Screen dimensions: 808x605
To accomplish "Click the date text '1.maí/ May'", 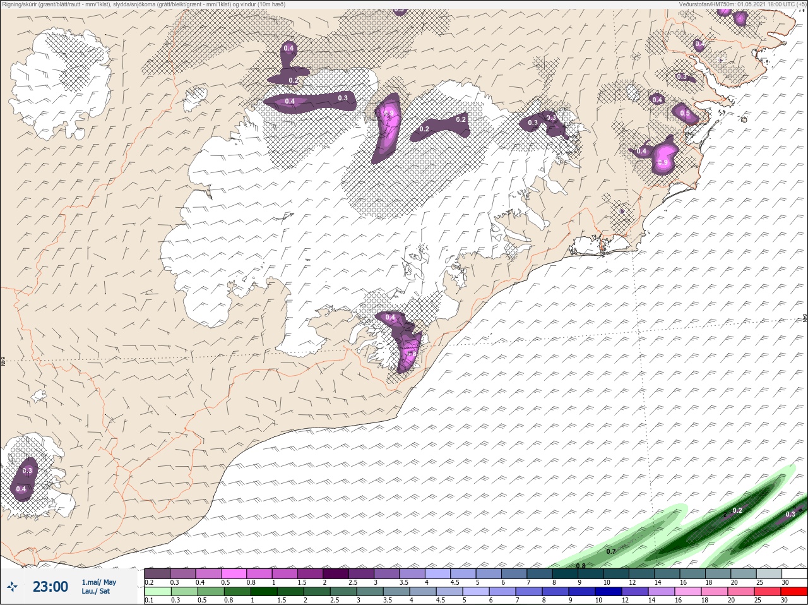I will (x=98, y=582).
